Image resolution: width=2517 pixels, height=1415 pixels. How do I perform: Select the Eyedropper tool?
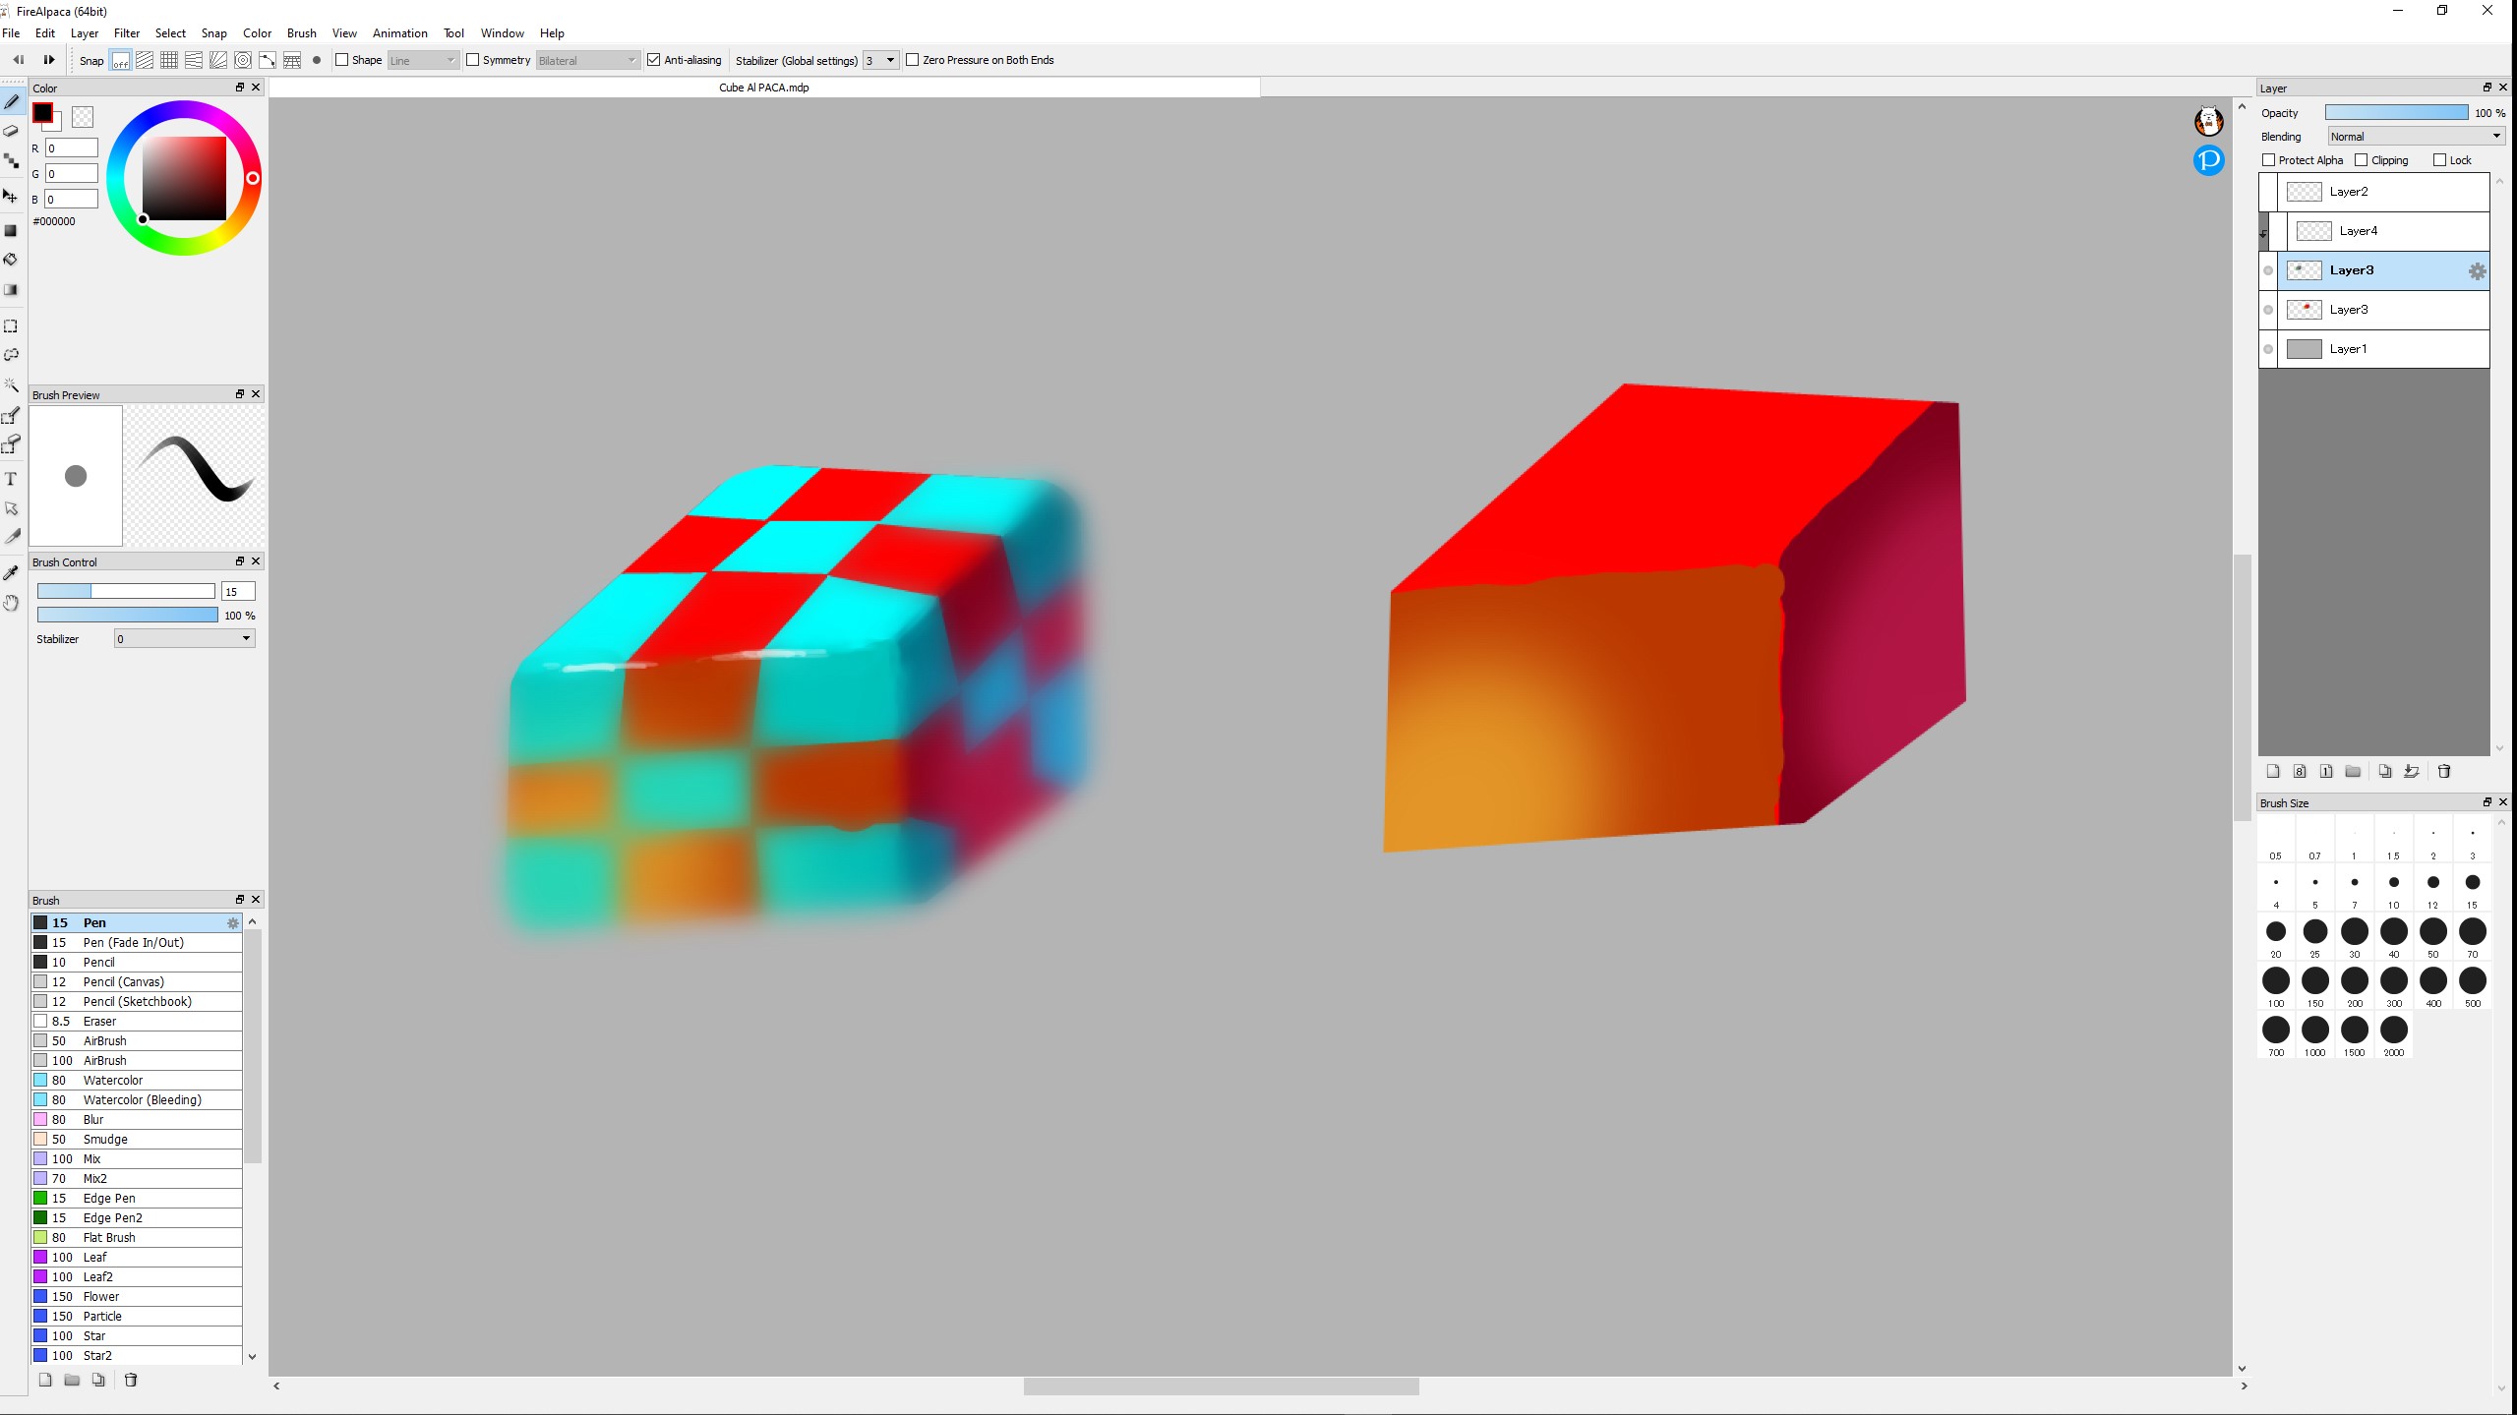pyautogui.click(x=12, y=573)
